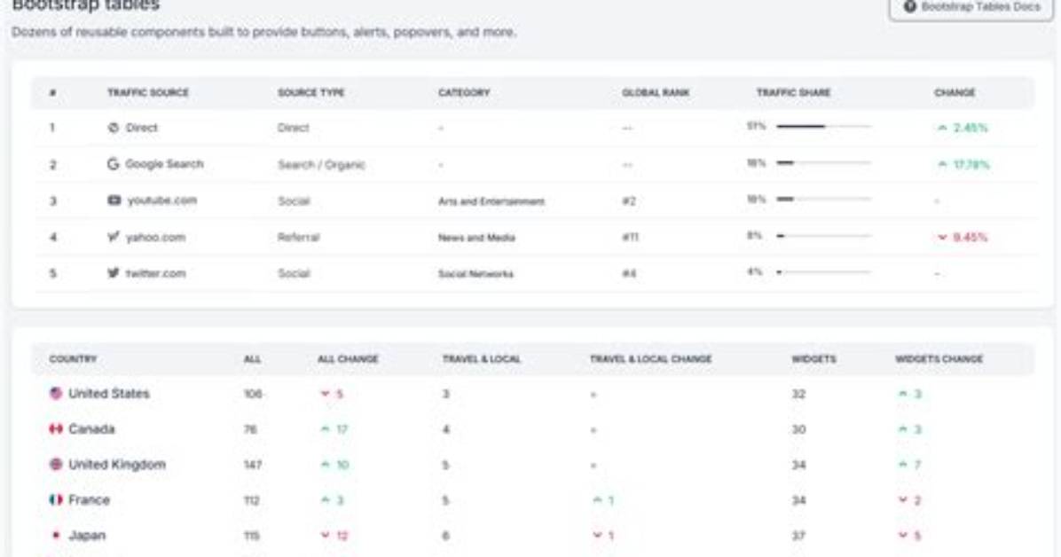
Task: Click the Traffic Source column header
Action: click(147, 93)
